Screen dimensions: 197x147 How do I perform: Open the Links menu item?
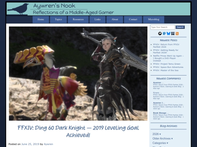[x=97, y=20]
